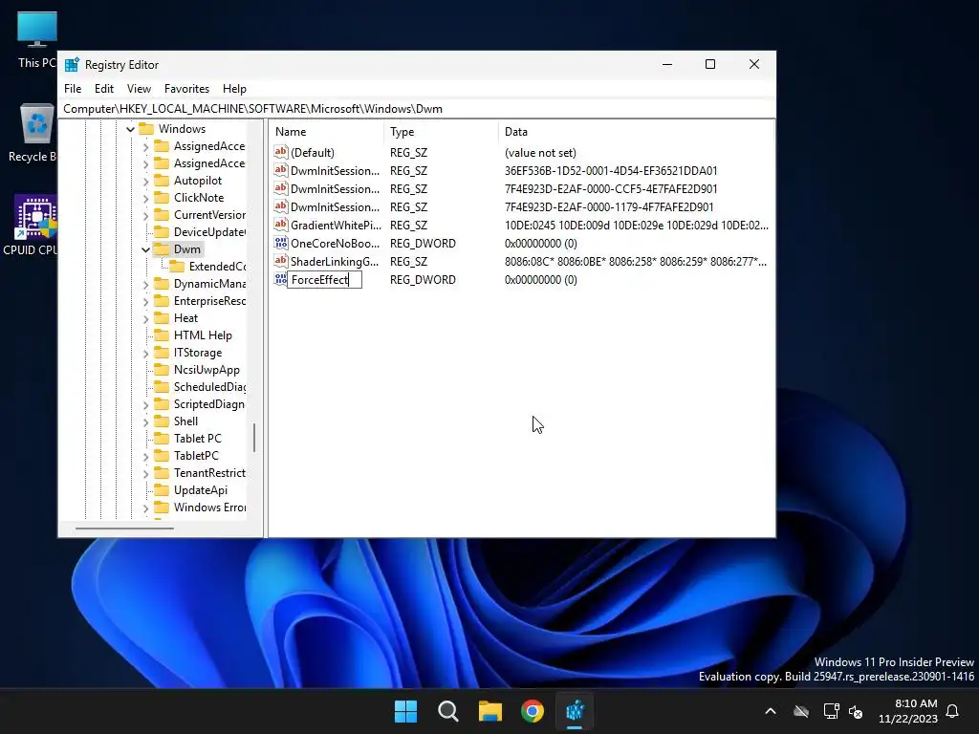Open the network tray icon
Viewport: 979px width, 734px height.
pyautogui.click(x=831, y=711)
